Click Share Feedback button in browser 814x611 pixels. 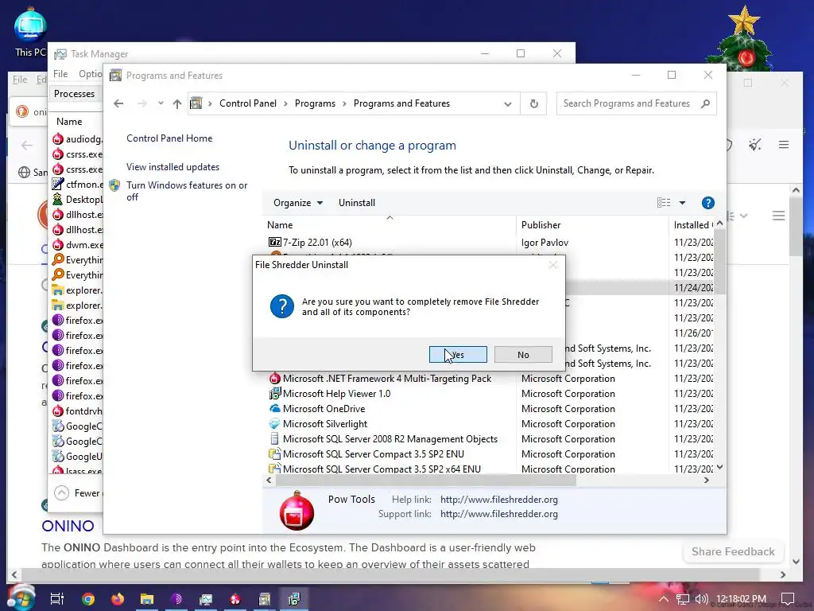click(x=732, y=551)
